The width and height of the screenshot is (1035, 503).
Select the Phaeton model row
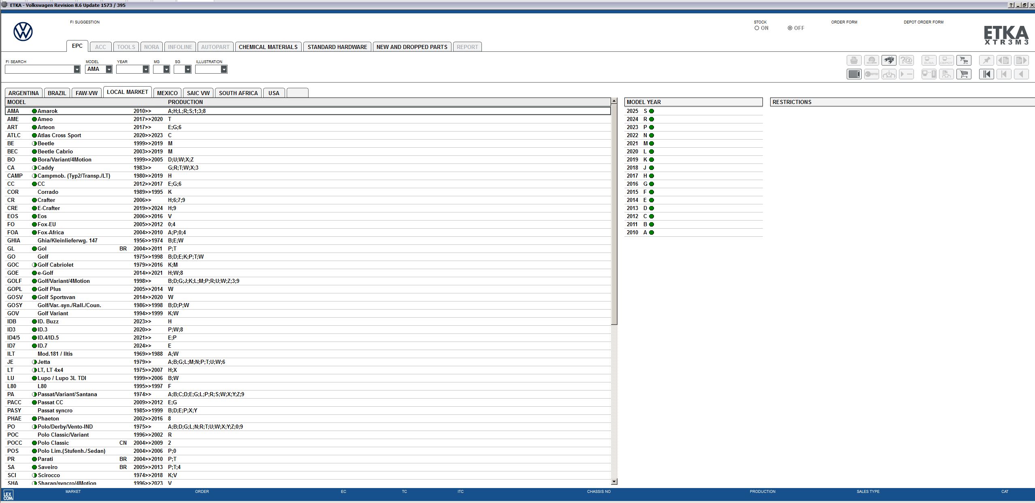point(308,418)
